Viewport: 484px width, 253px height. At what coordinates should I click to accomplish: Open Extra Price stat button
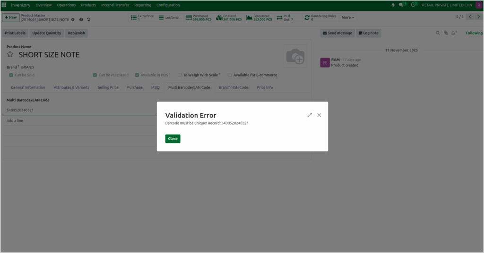(142, 17)
